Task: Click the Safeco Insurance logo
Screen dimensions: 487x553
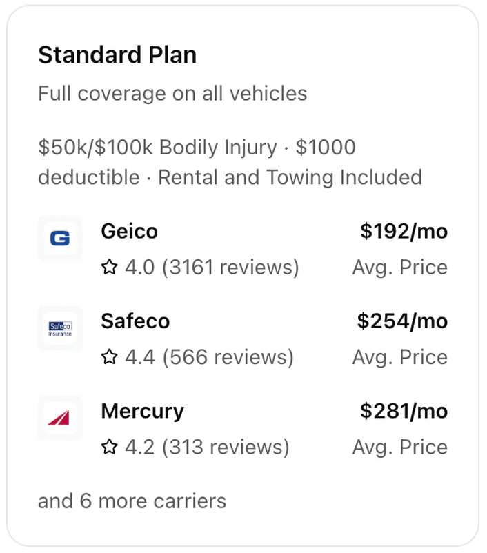Action: [60, 328]
